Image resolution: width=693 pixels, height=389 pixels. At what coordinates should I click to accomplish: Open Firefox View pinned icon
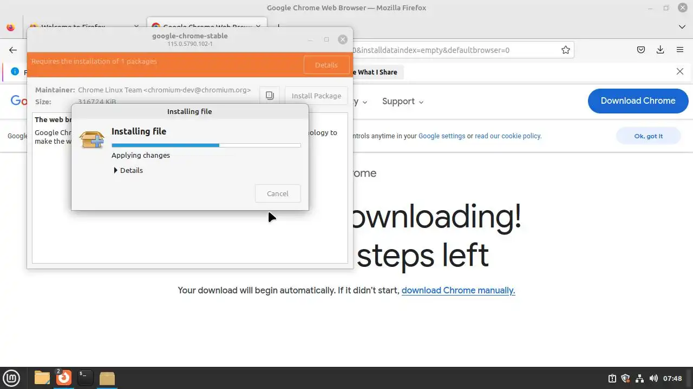[11, 27]
